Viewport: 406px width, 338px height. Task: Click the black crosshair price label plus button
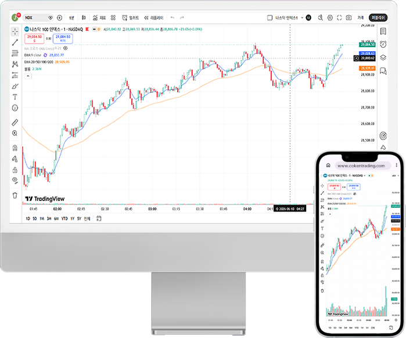(356, 58)
